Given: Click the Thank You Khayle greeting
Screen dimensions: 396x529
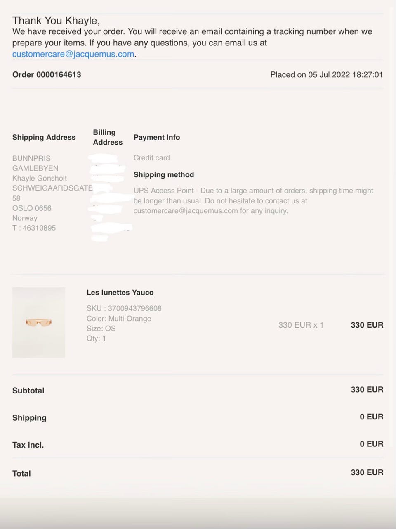Looking at the screenshot, I should 56,21.
